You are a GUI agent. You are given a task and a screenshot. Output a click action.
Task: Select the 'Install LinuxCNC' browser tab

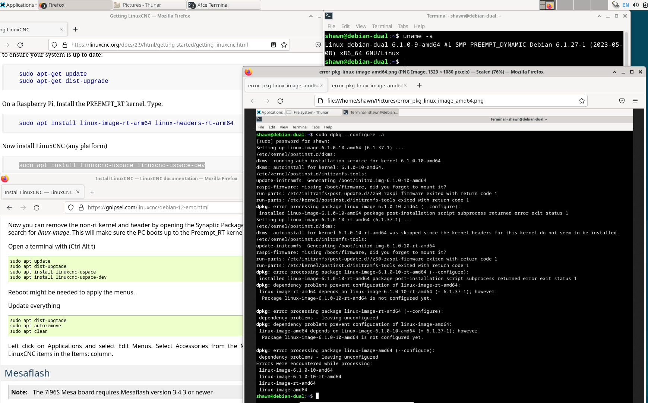pos(42,192)
